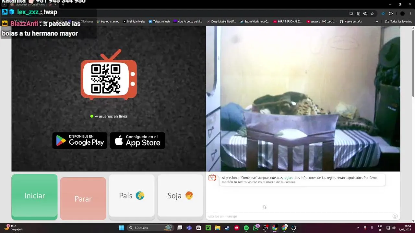The height and width of the screenshot is (233, 415).
Task: Click the crossed-out eye icon in address bar
Action: pos(365,14)
